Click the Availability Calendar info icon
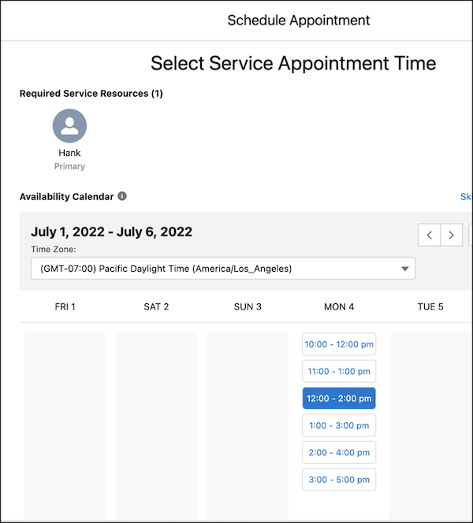Screen dimensions: 473x523 tap(122, 196)
